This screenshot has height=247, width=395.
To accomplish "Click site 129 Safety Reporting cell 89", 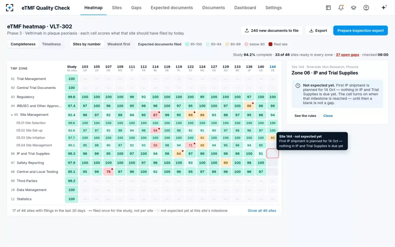I will point(226,163).
